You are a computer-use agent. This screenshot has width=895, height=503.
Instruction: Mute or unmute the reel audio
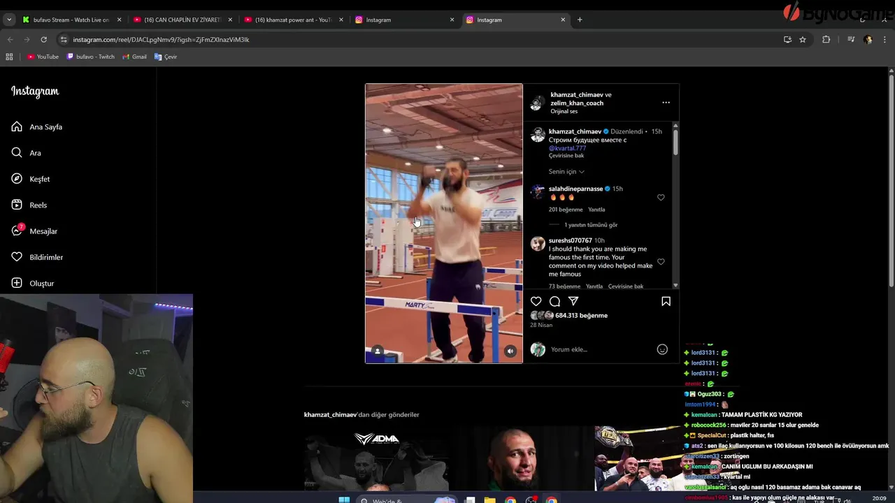point(510,351)
